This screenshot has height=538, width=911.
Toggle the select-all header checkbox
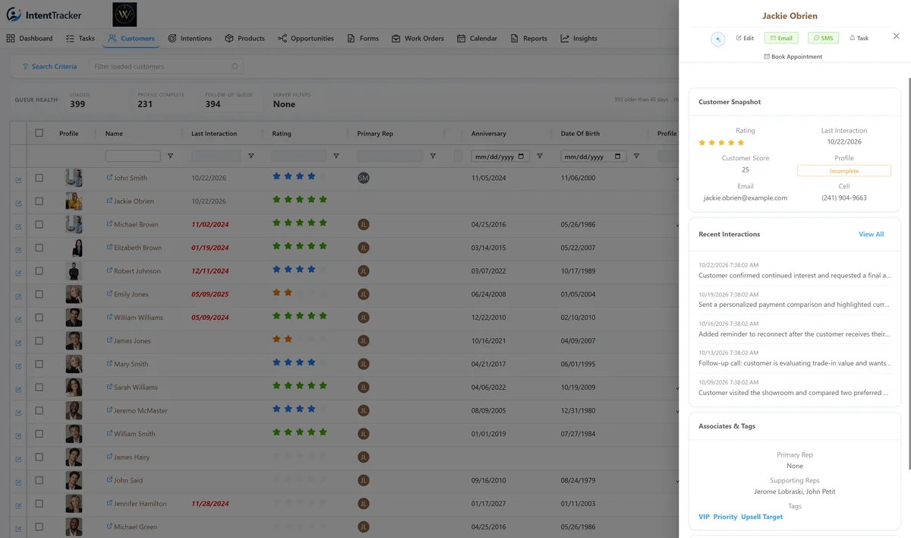39,133
